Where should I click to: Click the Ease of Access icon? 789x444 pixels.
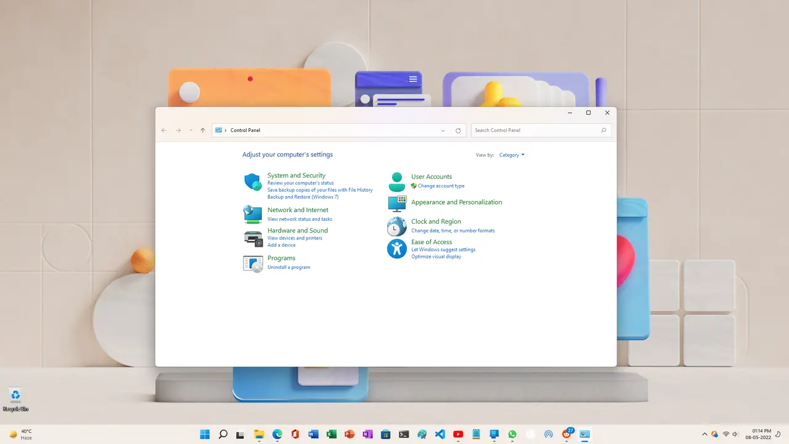pos(397,249)
